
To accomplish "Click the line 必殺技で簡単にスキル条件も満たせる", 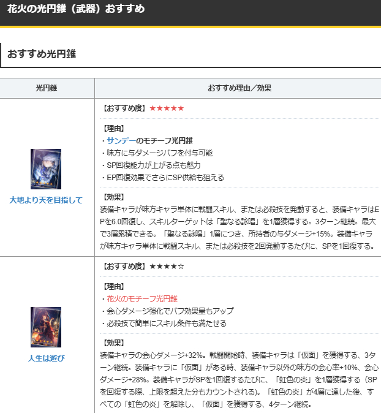I will 163,323.
